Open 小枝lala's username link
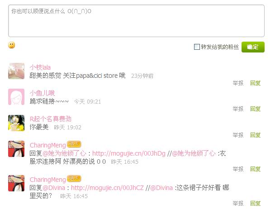275x209 pixels. [x=40, y=67]
